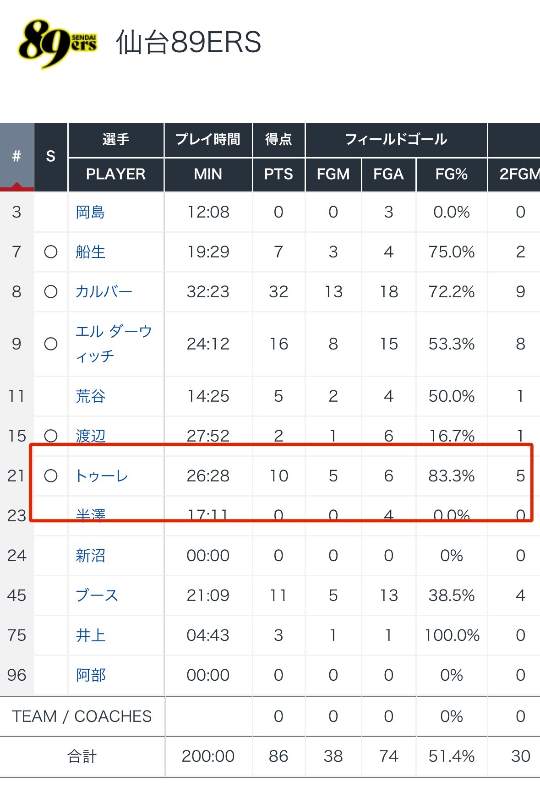This screenshot has height=787, width=540.
Task: Click the S starter column header
Action: pos(50,157)
